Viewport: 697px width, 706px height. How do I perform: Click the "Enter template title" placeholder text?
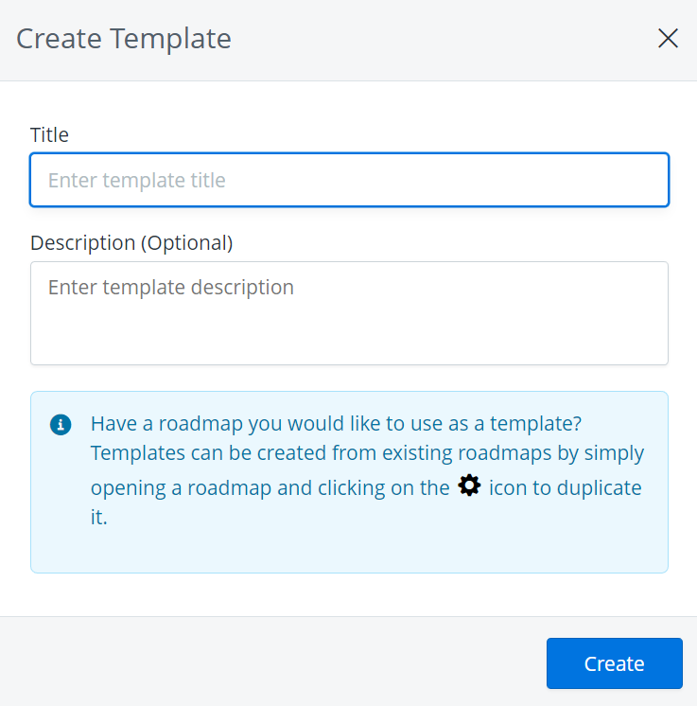137,180
